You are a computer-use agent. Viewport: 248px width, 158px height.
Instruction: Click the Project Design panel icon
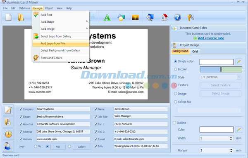[x=174, y=45]
